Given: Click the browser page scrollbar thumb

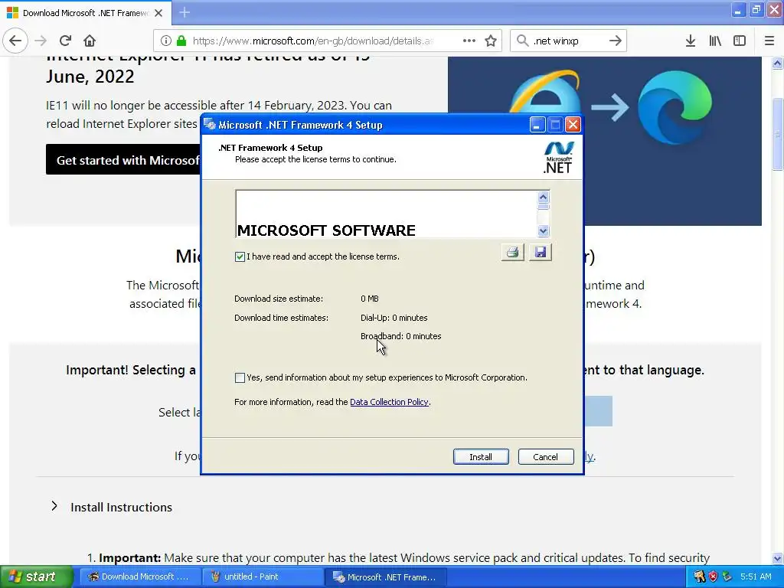Looking at the screenshot, I should pyautogui.click(x=777, y=134).
